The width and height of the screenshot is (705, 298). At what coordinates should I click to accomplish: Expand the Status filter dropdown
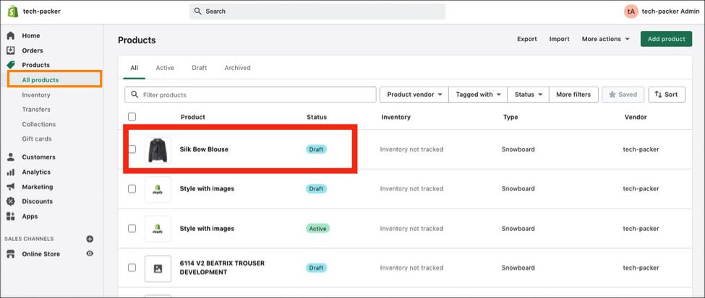tap(529, 95)
